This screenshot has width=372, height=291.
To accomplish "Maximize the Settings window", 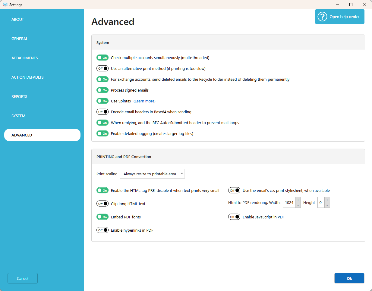I will coord(351,5).
